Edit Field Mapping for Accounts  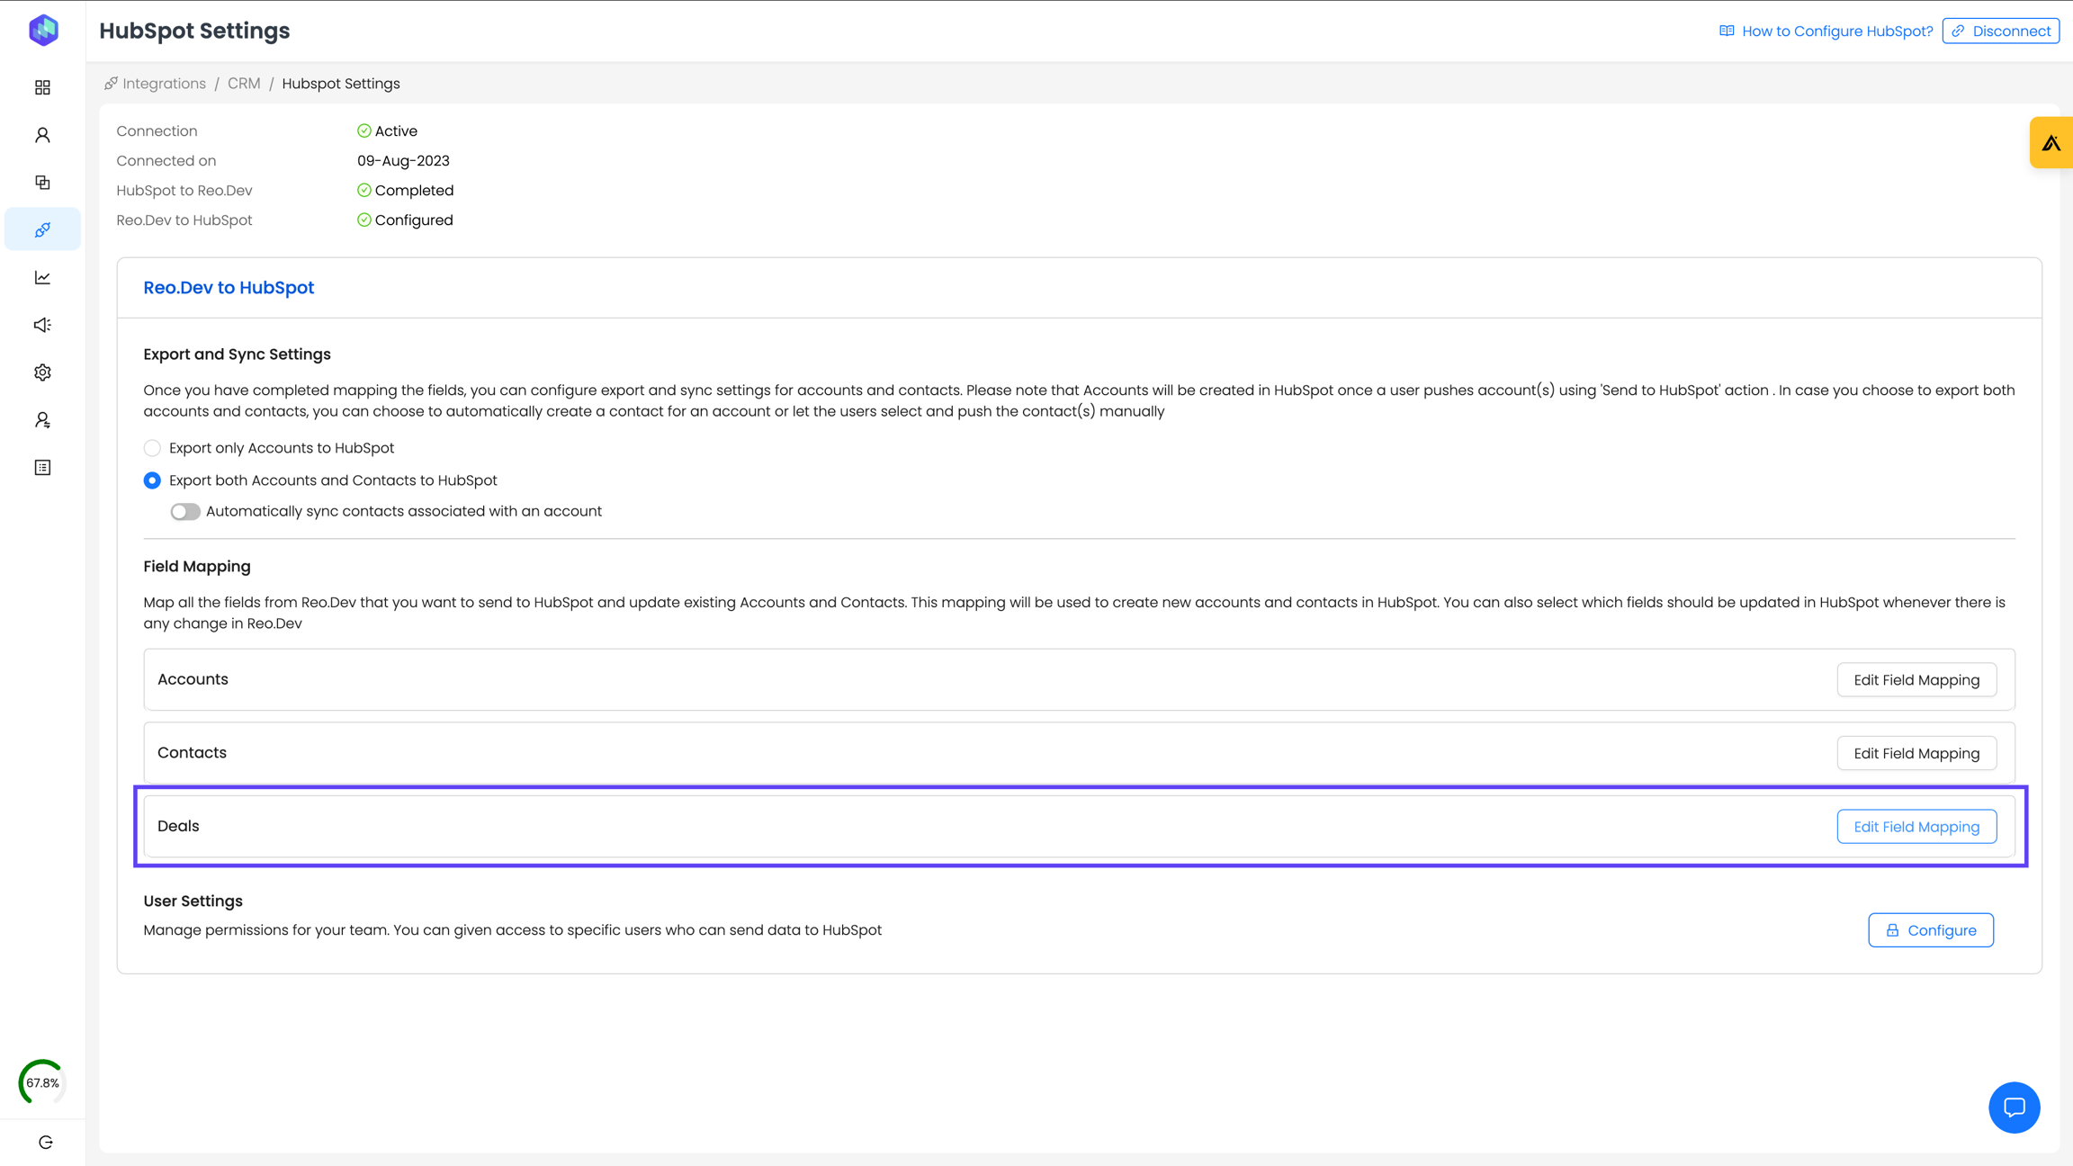tap(1916, 680)
